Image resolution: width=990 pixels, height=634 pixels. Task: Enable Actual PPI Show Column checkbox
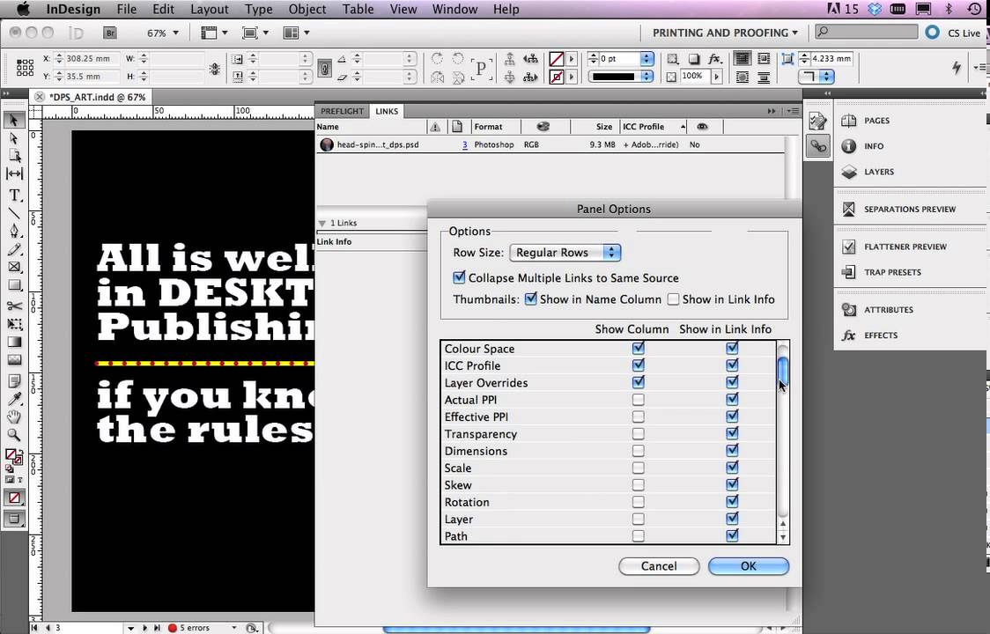click(x=639, y=400)
